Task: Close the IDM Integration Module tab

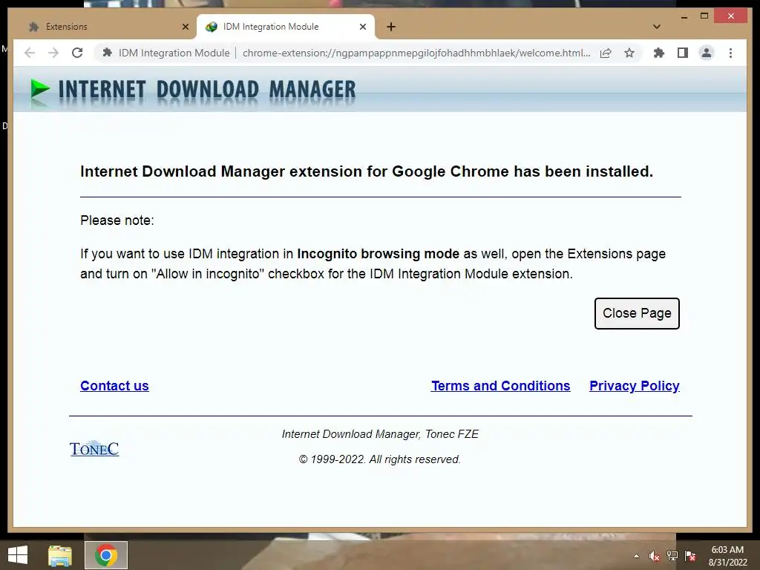Action: pyautogui.click(x=362, y=27)
